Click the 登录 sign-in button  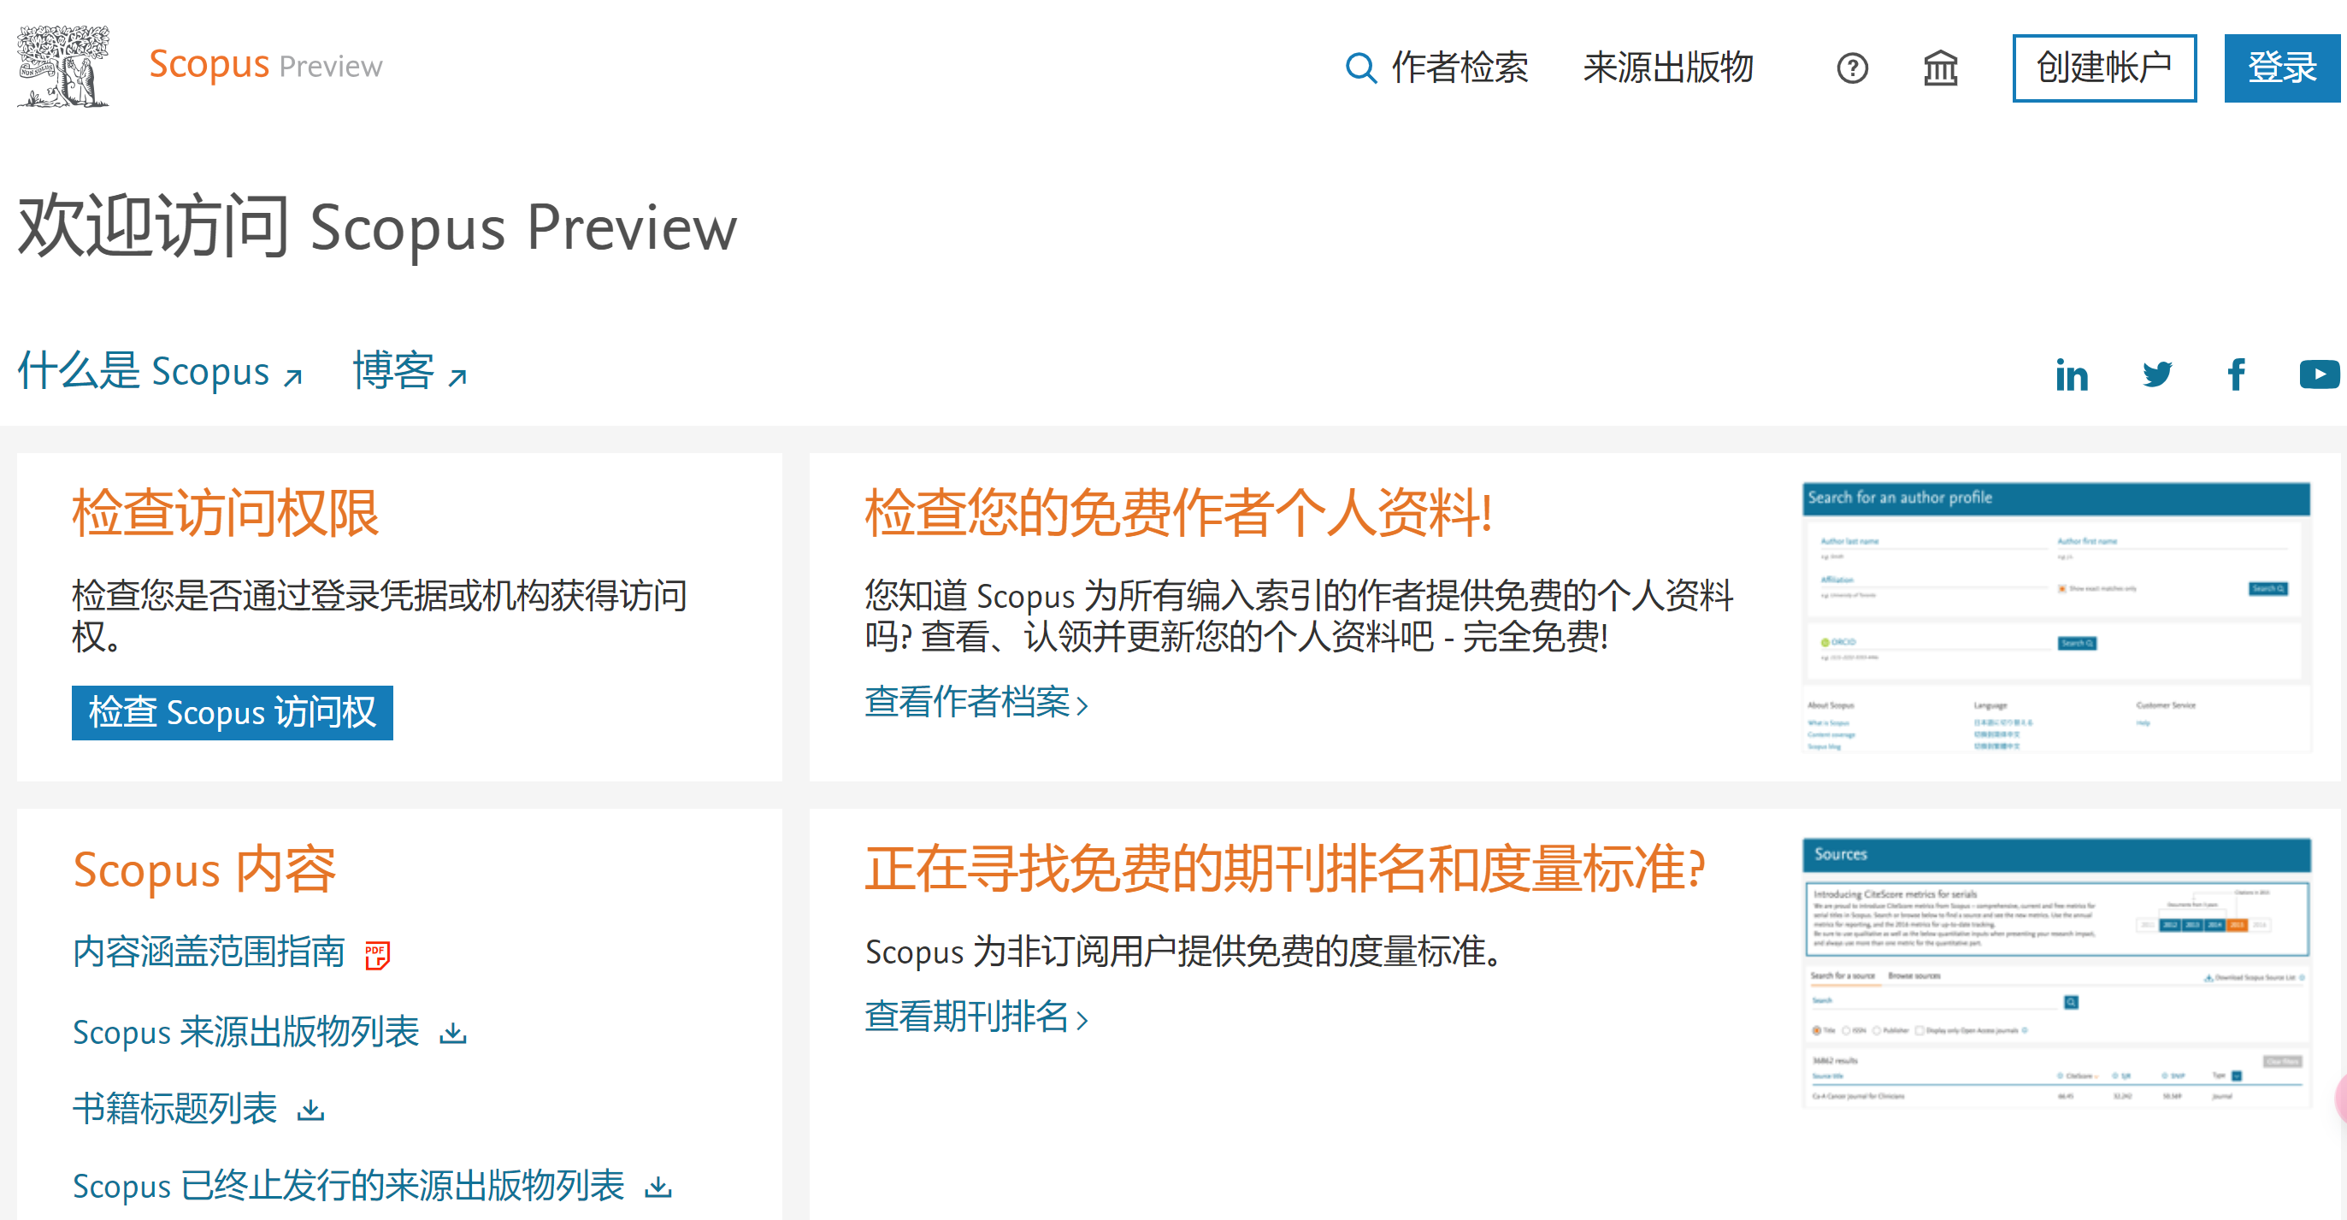point(2281,68)
